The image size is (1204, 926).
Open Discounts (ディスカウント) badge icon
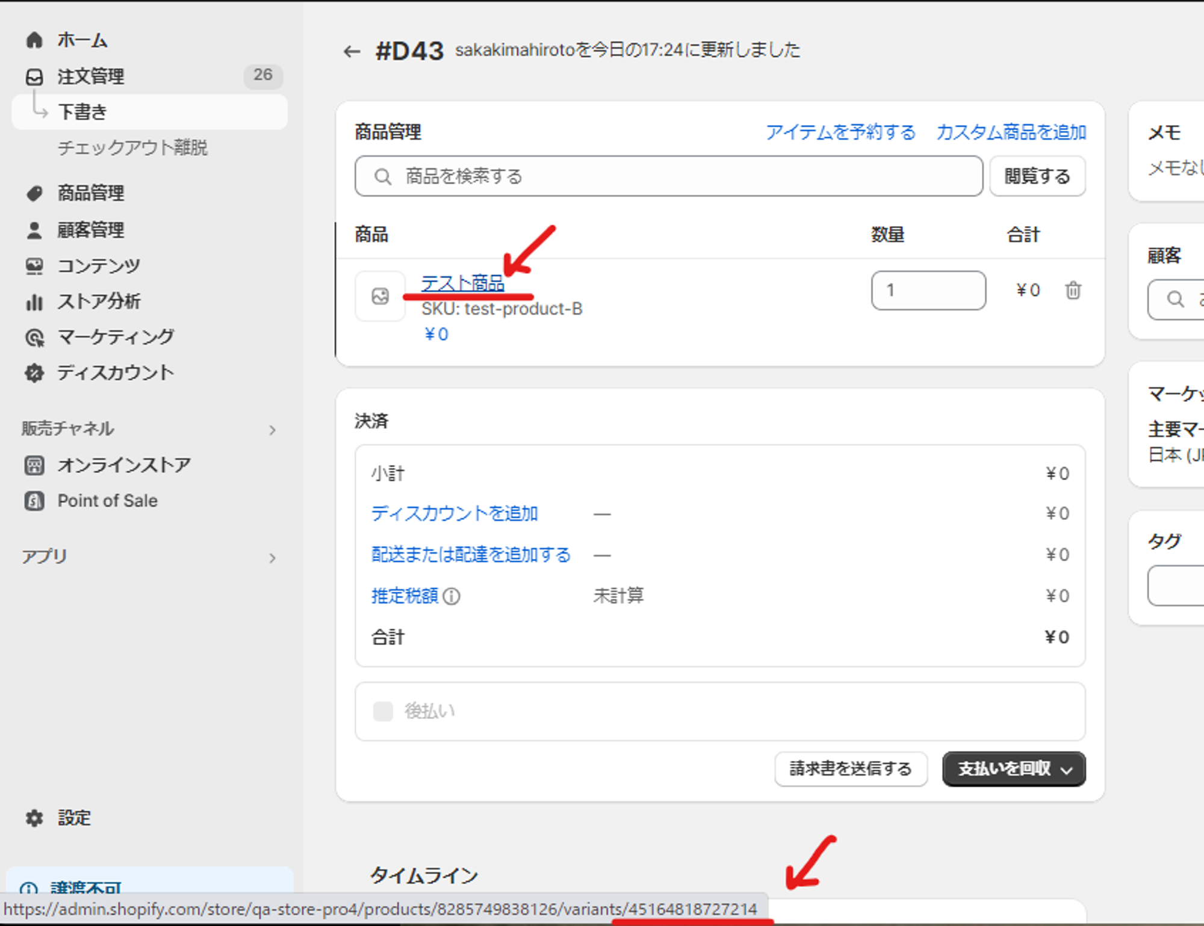tap(34, 373)
